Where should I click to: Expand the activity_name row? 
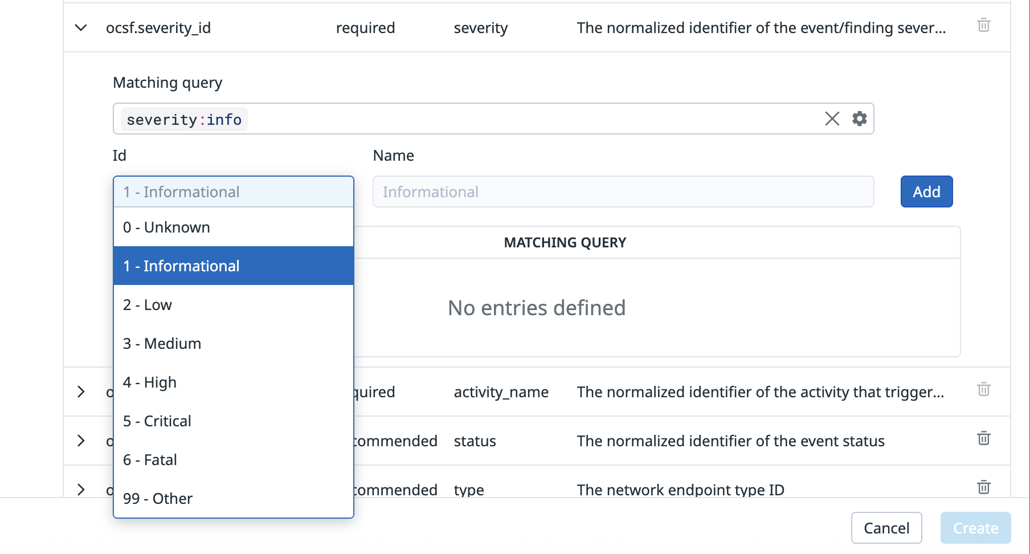pyautogui.click(x=81, y=392)
